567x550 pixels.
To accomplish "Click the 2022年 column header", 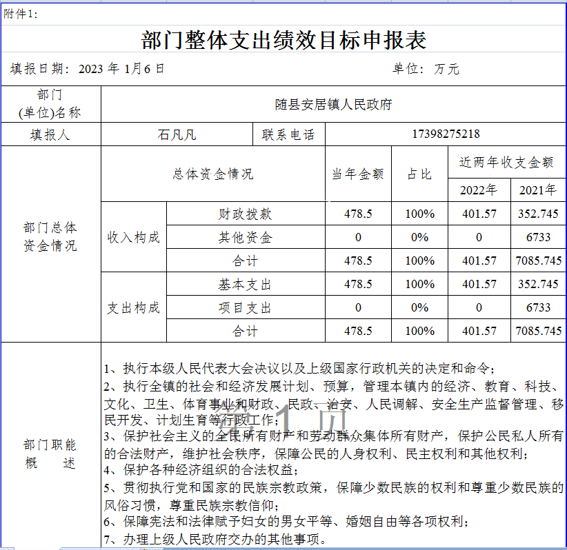I will [479, 190].
